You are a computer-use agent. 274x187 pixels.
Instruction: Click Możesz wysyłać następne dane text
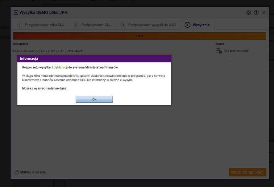pos(44,88)
